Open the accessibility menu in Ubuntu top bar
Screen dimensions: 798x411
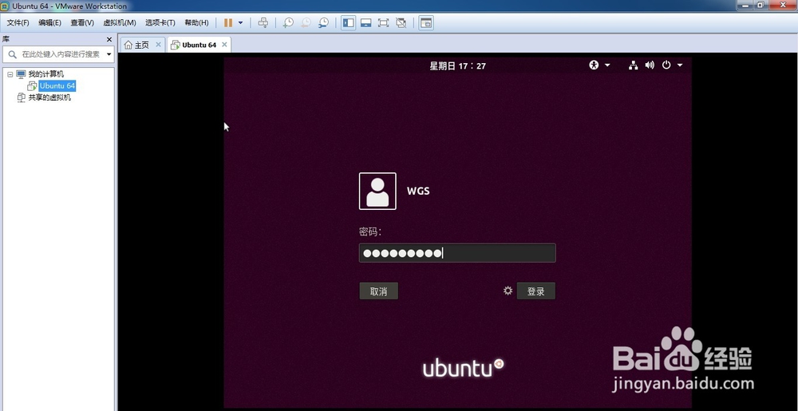point(599,65)
